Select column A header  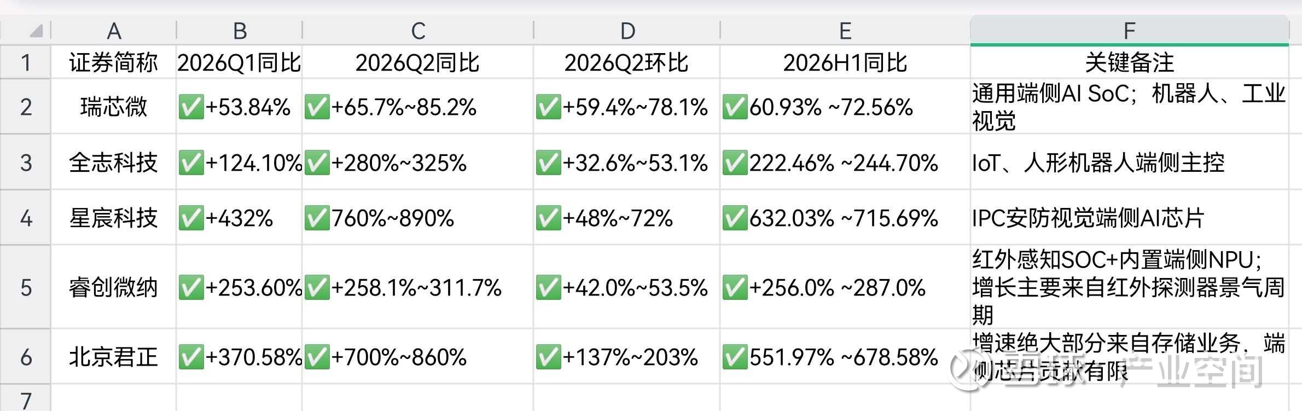click(x=114, y=31)
